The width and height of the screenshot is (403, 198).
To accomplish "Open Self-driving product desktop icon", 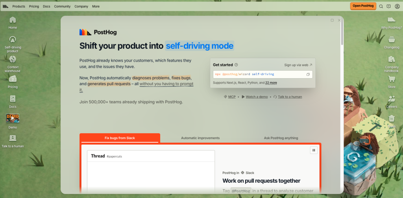I will [x=13, y=44].
